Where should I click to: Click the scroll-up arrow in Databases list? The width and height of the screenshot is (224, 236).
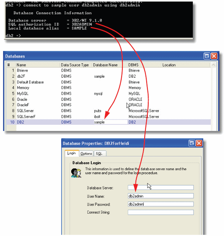(213, 65)
